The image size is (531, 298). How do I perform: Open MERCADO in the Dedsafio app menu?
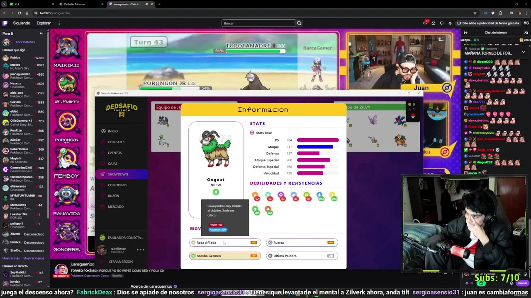coord(115,207)
